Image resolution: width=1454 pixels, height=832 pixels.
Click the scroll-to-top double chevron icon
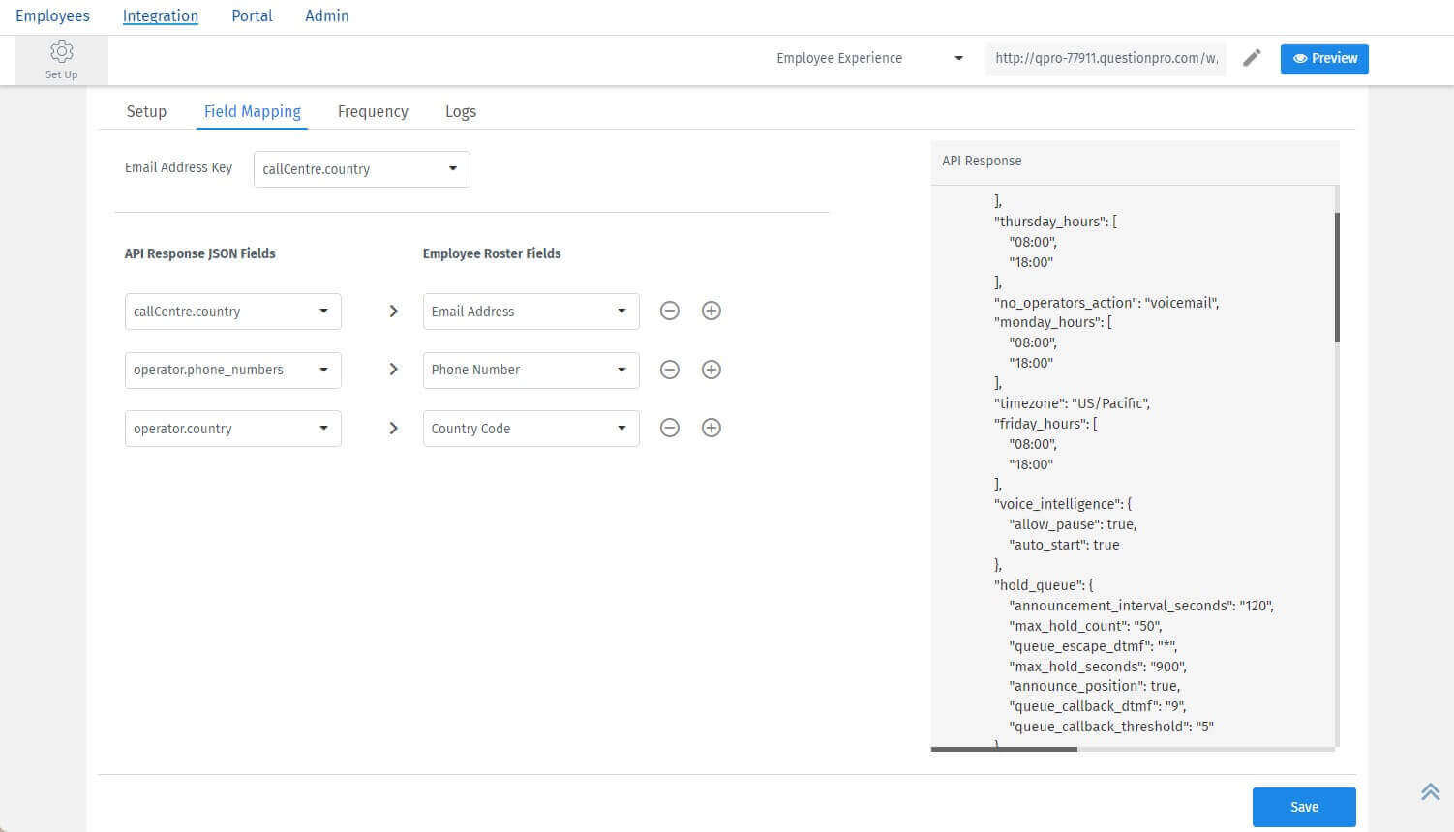pyautogui.click(x=1429, y=790)
